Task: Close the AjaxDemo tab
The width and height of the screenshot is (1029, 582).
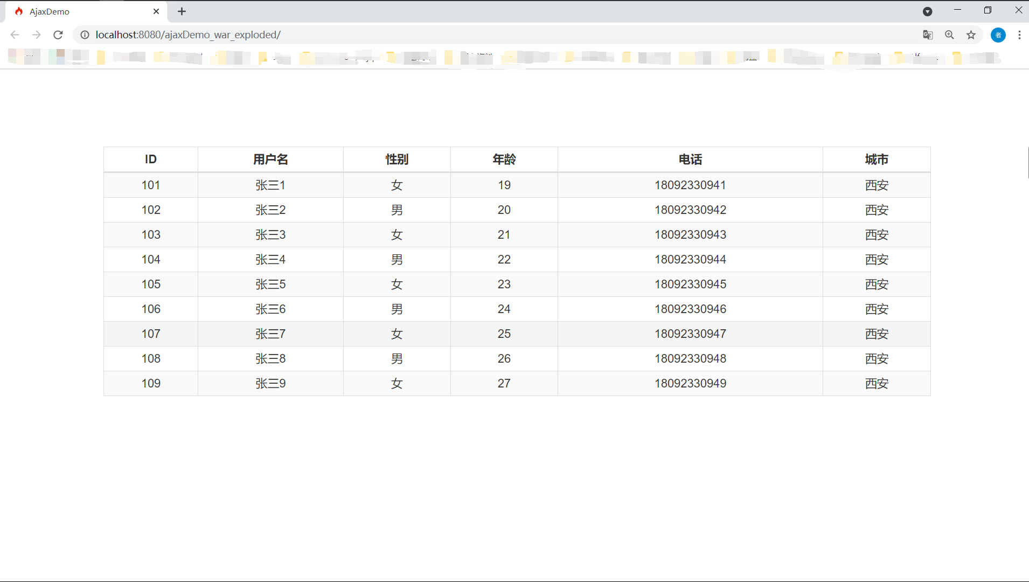Action: point(156,11)
